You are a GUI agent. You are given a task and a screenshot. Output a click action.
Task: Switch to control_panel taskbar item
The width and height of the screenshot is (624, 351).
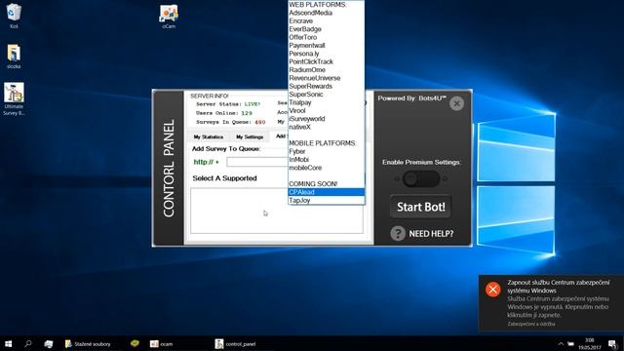point(236,344)
